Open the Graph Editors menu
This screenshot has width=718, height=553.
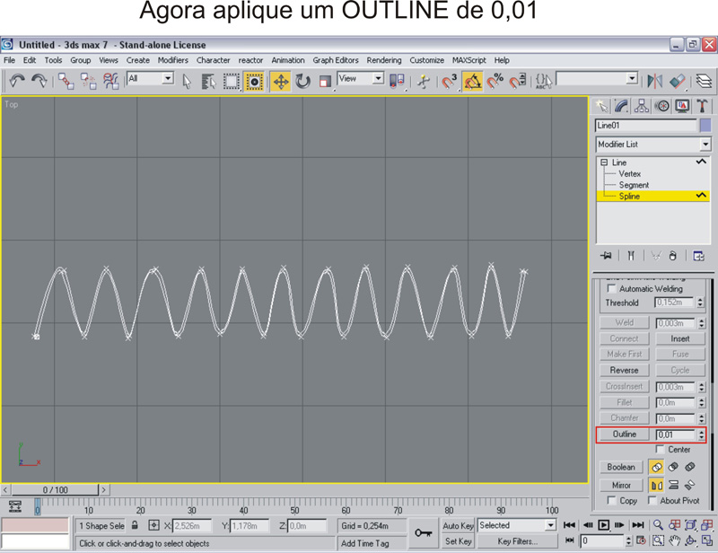point(336,60)
